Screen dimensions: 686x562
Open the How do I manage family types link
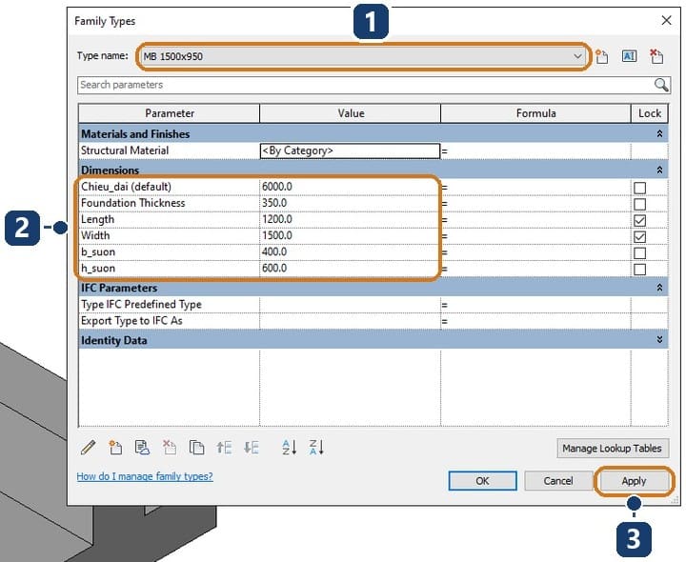(145, 476)
